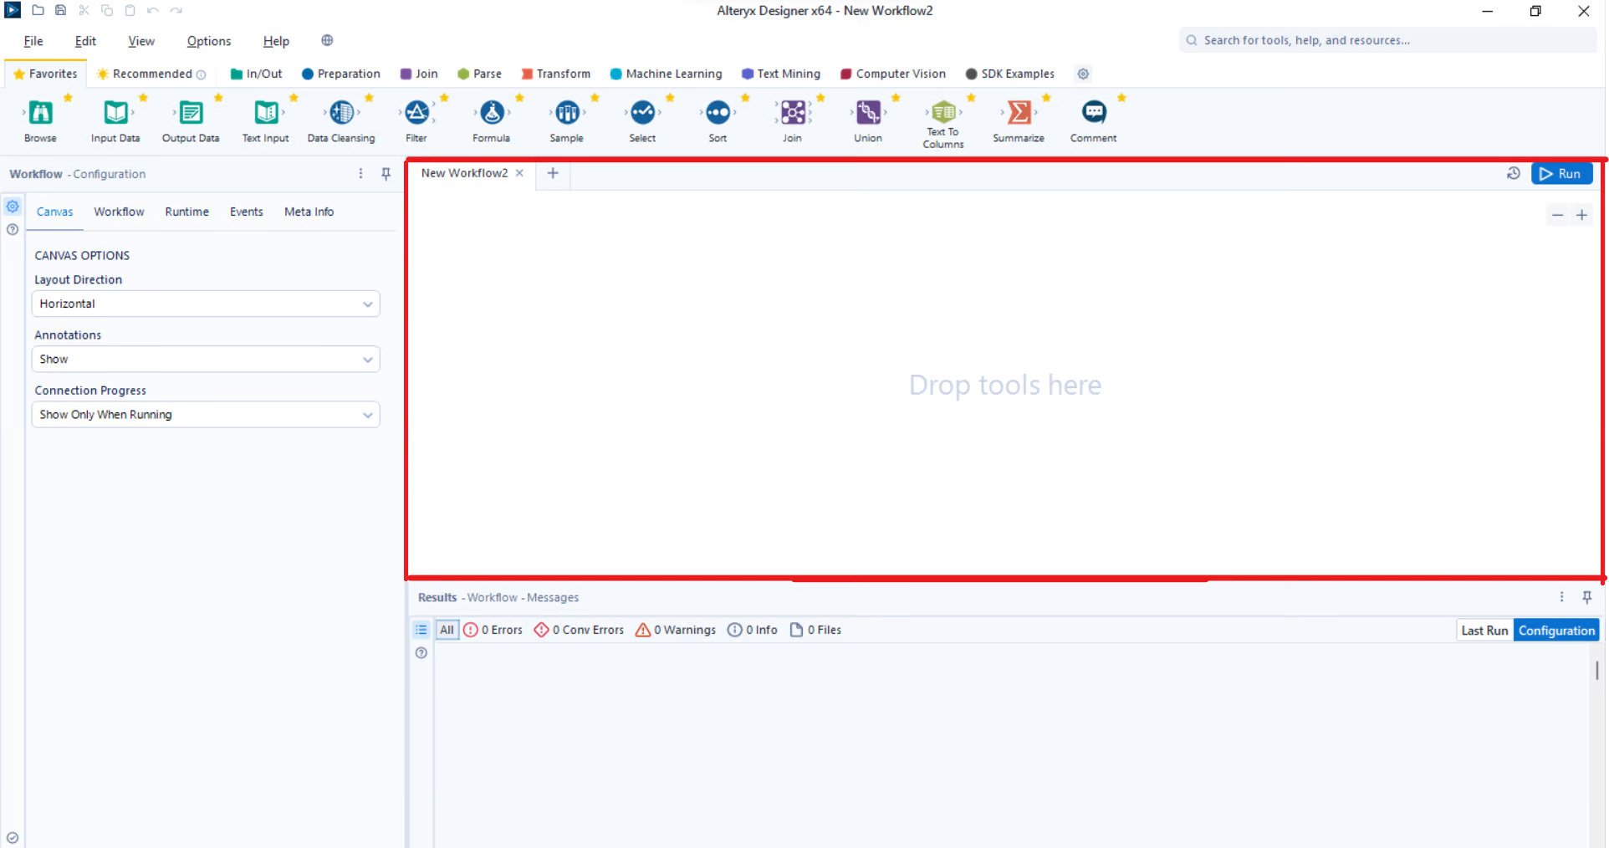Image resolution: width=1609 pixels, height=848 pixels.
Task: Pin the Workflow Configuration panel
Action: click(x=386, y=174)
